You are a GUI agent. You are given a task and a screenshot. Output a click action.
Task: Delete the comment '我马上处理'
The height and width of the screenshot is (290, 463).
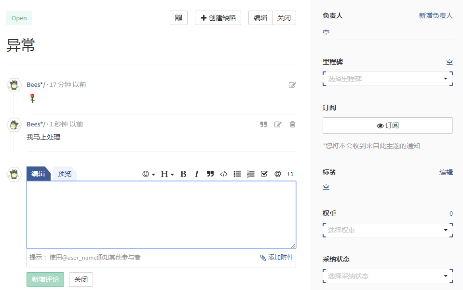point(292,124)
